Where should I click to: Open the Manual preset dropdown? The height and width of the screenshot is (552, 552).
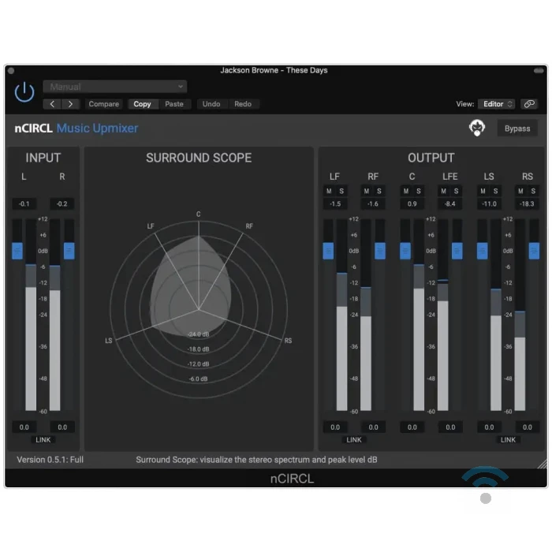tap(115, 87)
